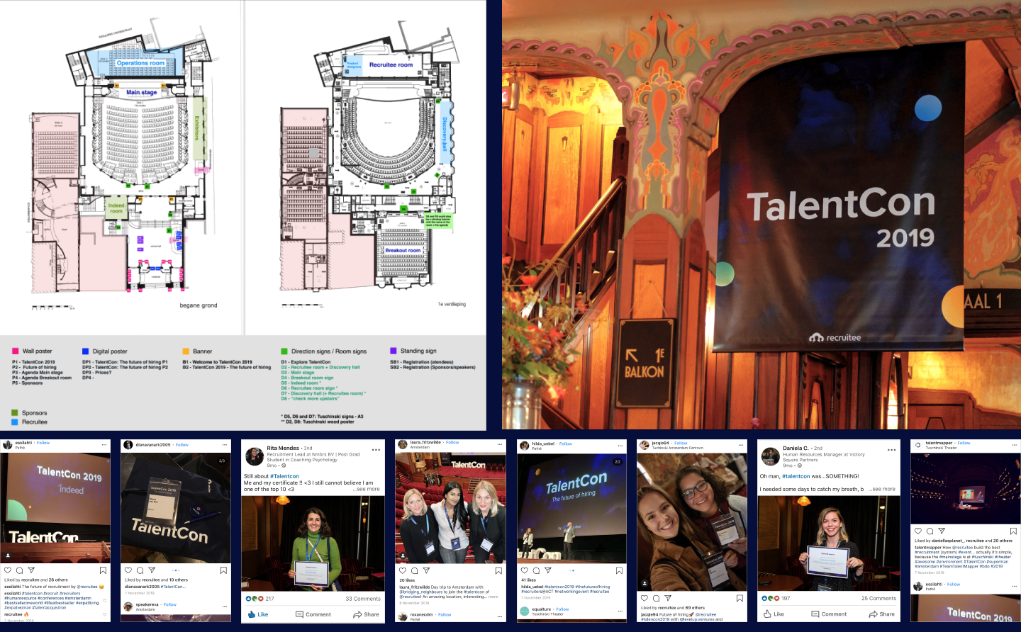Comment on jxcqie94's selfie post
Image resolution: width=1021 pixels, height=632 pixels.
tap(656, 598)
